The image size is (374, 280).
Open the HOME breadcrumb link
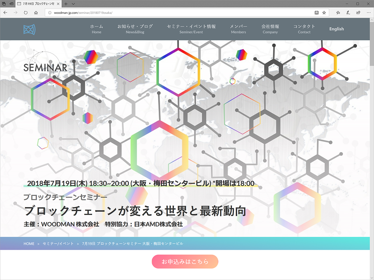pos(29,243)
